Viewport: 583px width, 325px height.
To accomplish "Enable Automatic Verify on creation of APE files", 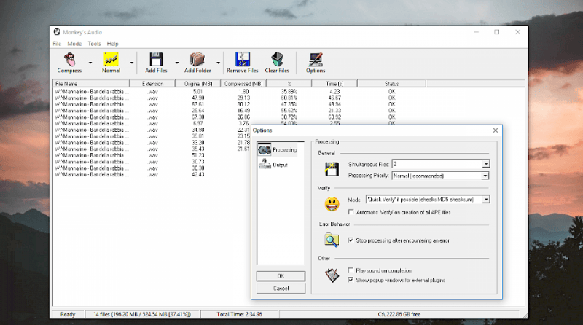I will 352,211.
